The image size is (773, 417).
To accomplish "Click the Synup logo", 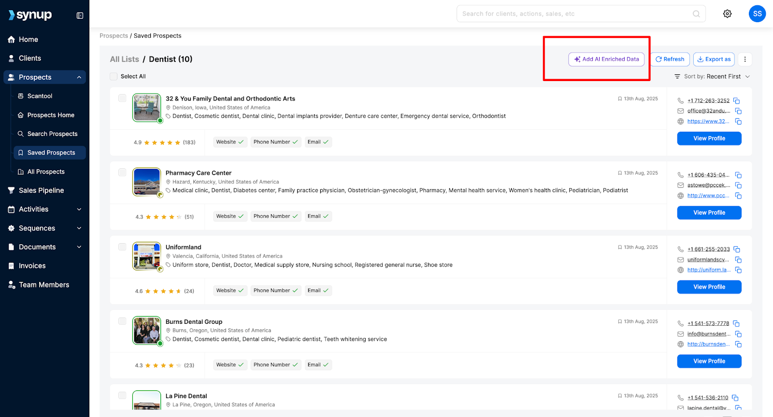I will pos(30,15).
